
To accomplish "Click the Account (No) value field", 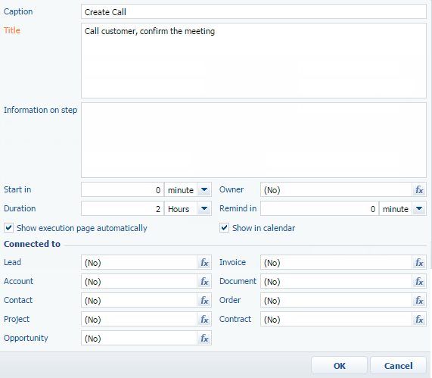I will click(x=139, y=282).
